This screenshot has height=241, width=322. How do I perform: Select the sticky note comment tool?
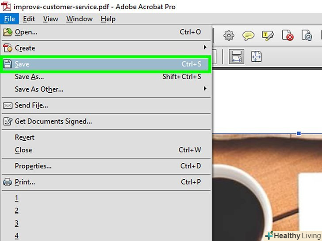(x=248, y=36)
